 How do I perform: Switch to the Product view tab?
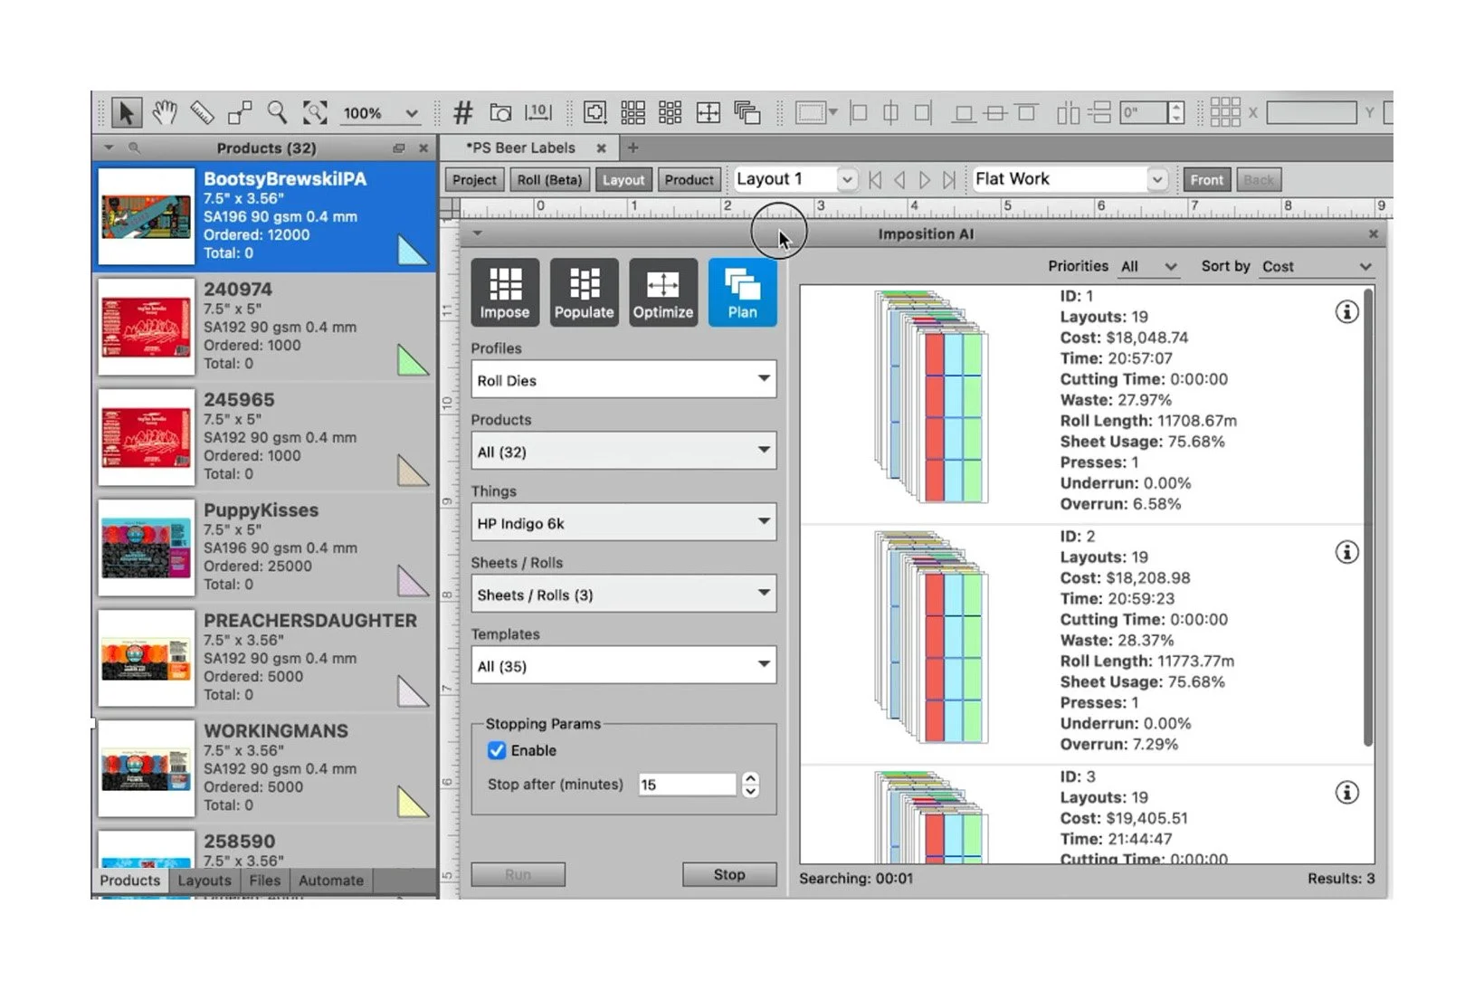tap(689, 180)
